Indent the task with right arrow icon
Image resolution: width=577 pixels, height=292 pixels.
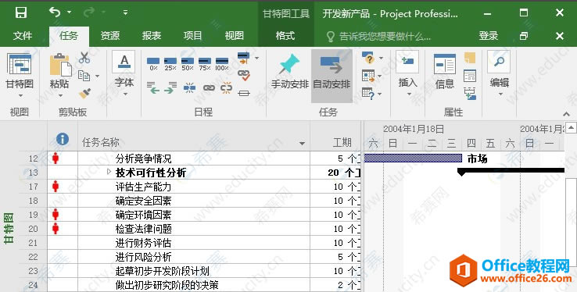point(170,87)
